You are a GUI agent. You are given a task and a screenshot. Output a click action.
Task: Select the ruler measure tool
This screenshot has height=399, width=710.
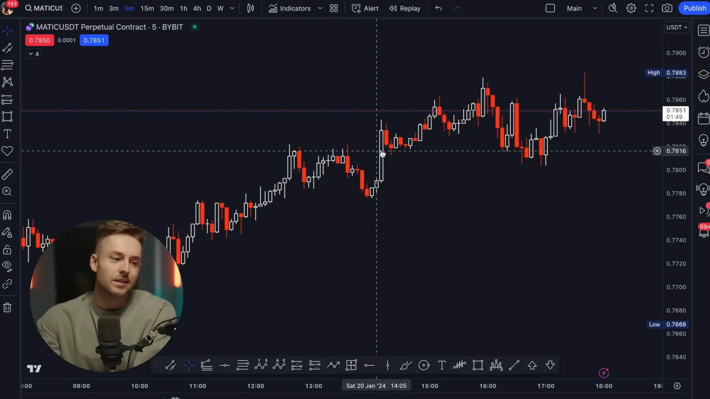pos(7,174)
